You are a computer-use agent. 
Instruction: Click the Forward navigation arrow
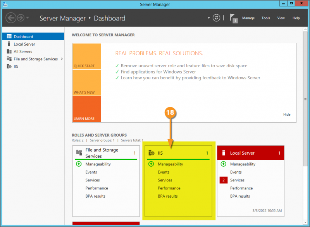[x=21, y=18]
